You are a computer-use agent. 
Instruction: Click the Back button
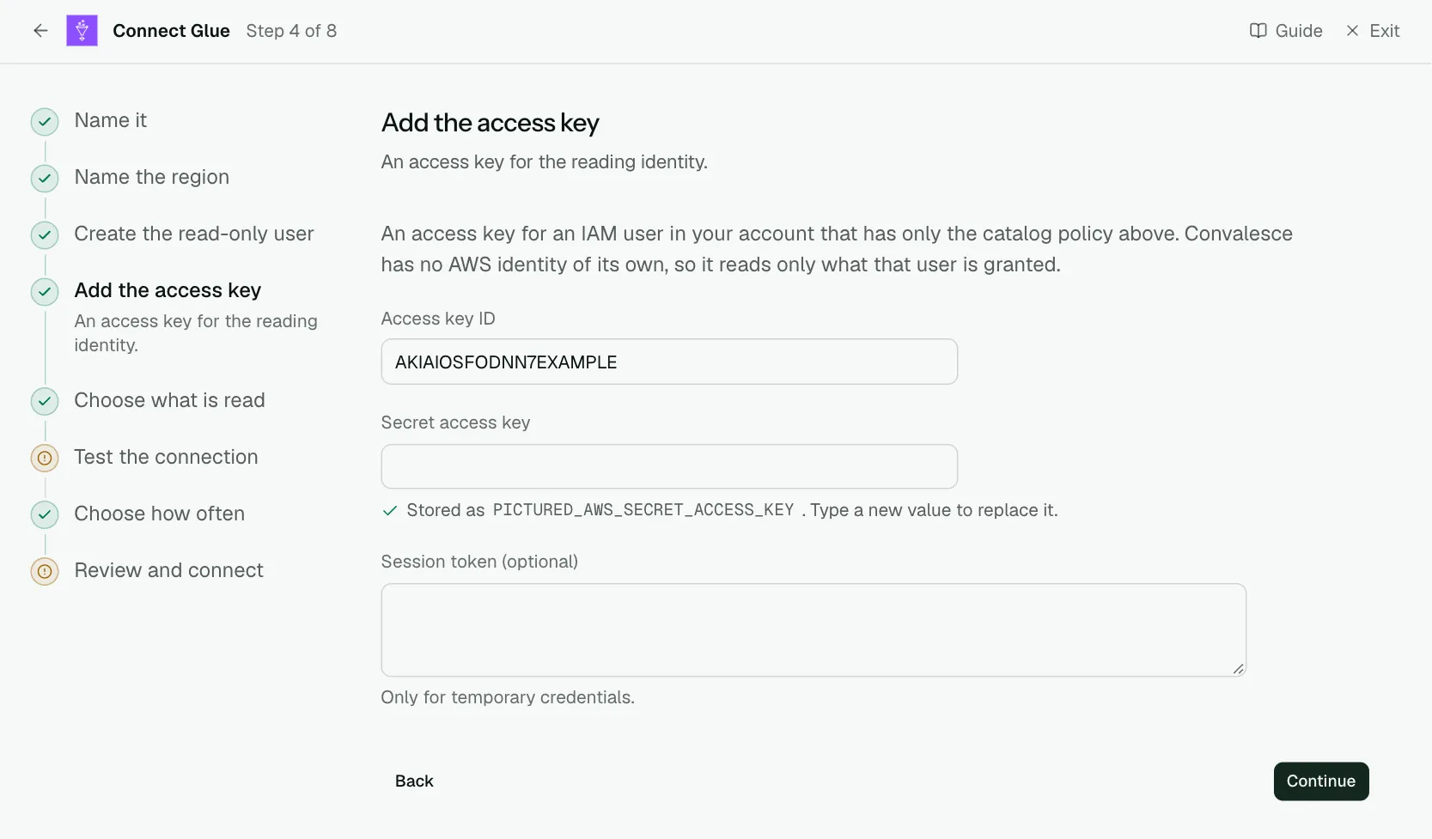click(414, 781)
